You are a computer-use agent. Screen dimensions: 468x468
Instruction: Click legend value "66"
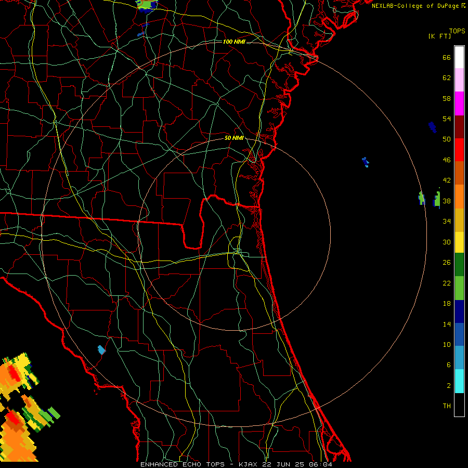pos(447,57)
